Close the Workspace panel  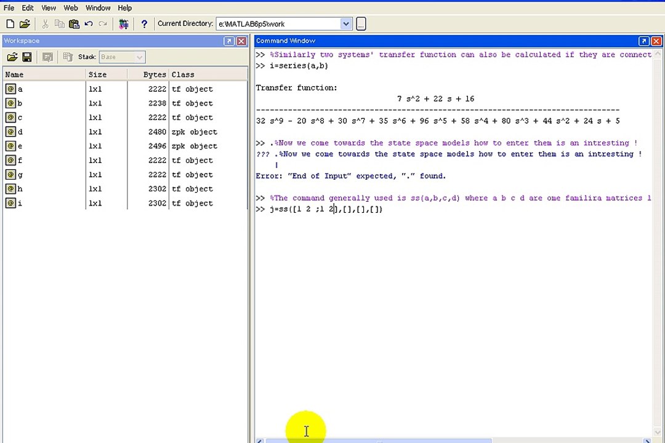tap(241, 41)
